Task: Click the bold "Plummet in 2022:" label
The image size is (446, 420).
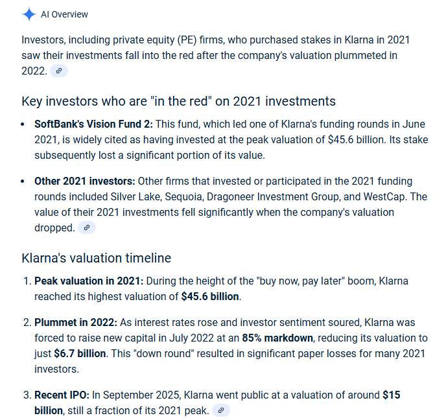Action: (76, 323)
